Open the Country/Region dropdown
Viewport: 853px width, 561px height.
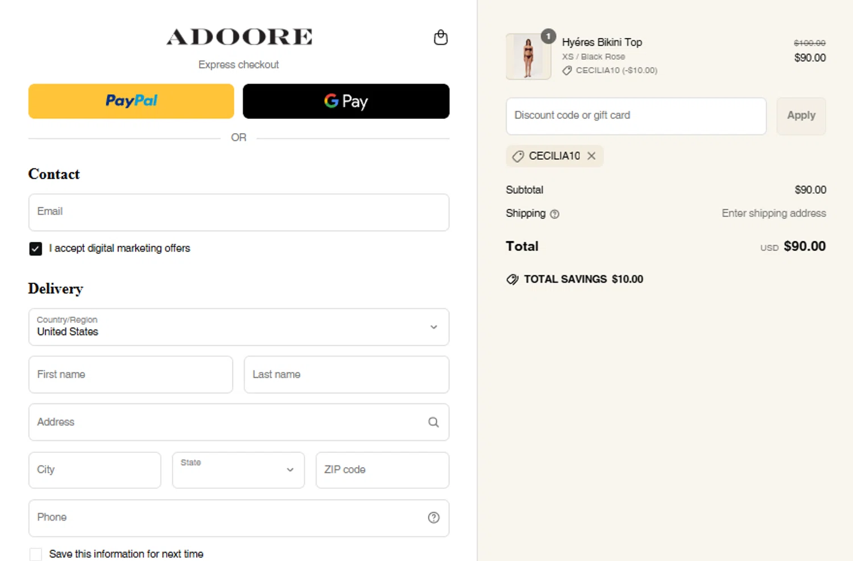[239, 327]
